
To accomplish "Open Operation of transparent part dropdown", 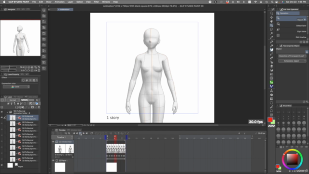I will pyautogui.click(x=292, y=56).
